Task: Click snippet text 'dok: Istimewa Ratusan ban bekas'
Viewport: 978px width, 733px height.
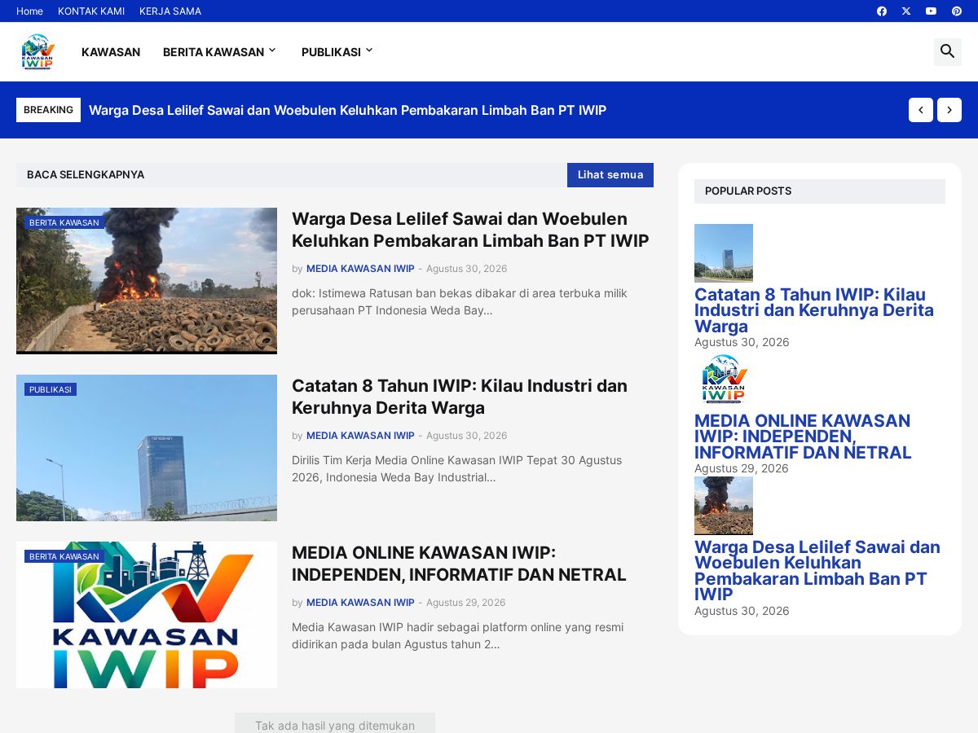Action: (460, 301)
